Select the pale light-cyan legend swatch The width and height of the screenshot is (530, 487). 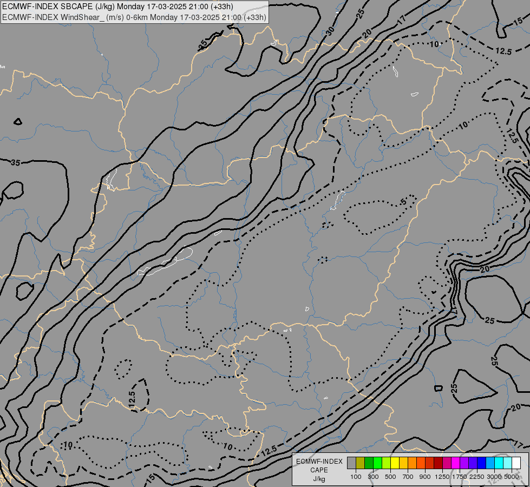[508, 463]
